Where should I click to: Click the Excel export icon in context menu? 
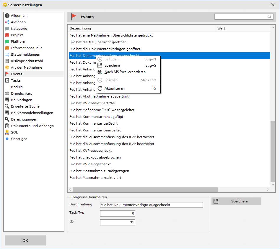point(100,72)
